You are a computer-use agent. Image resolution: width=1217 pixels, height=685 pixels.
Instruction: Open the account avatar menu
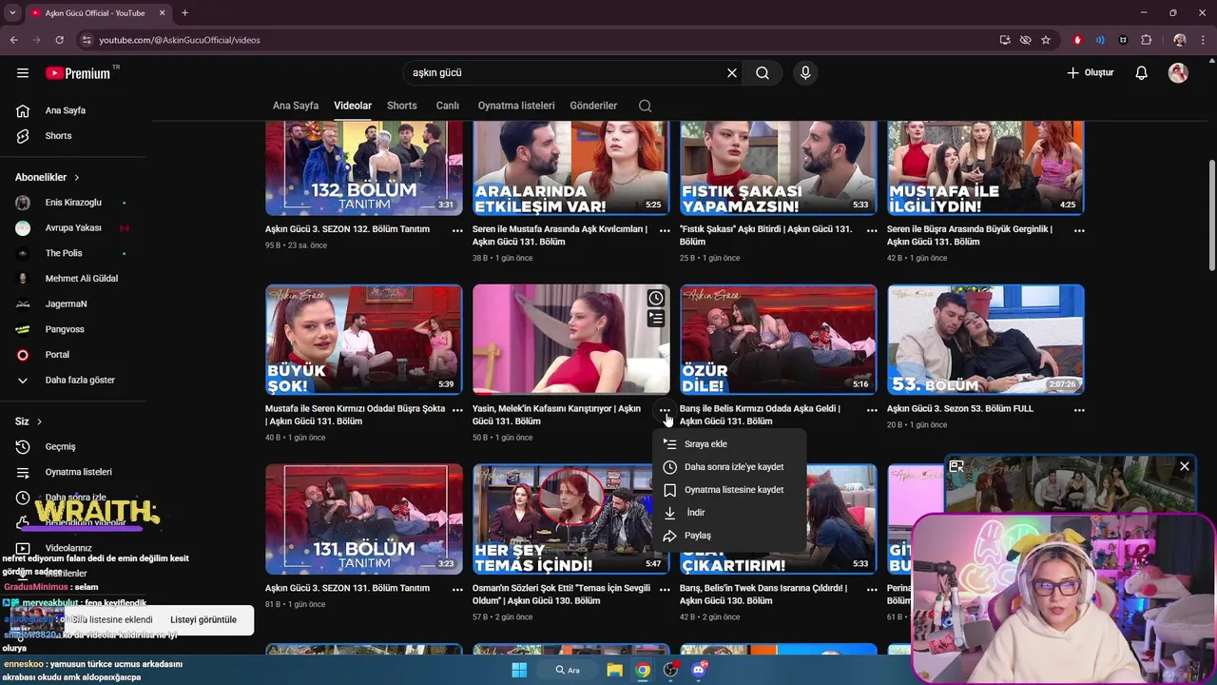[x=1178, y=73]
